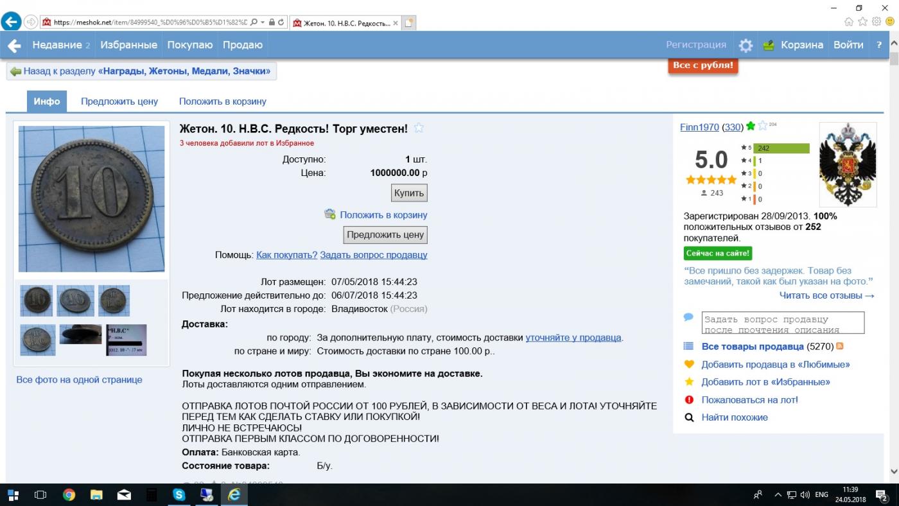
Task: Click the browser Home icon
Action: pos(849,21)
